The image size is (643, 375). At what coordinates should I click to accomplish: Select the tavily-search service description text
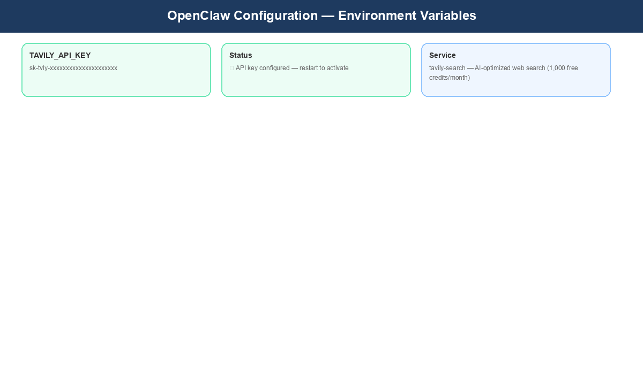pos(504,73)
